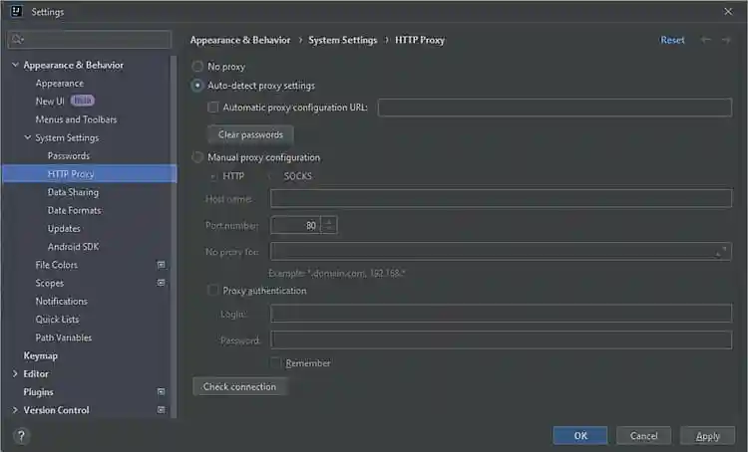Click the Apply button

coord(707,436)
